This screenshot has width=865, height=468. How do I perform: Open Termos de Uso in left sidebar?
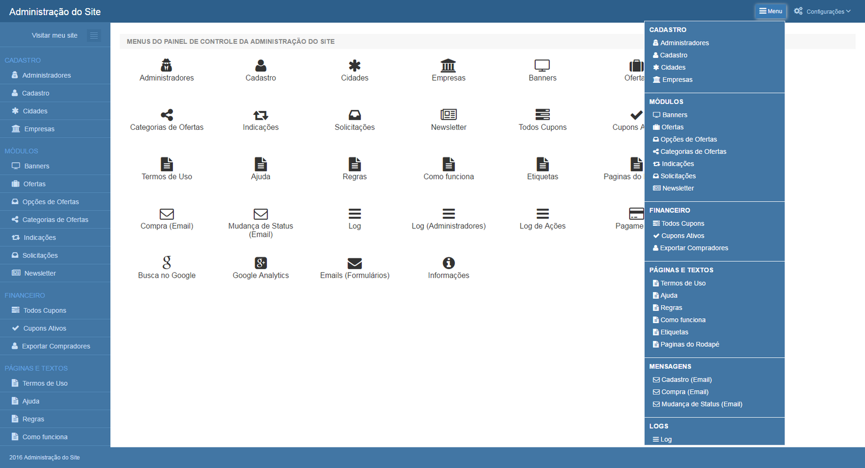(x=55, y=383)
